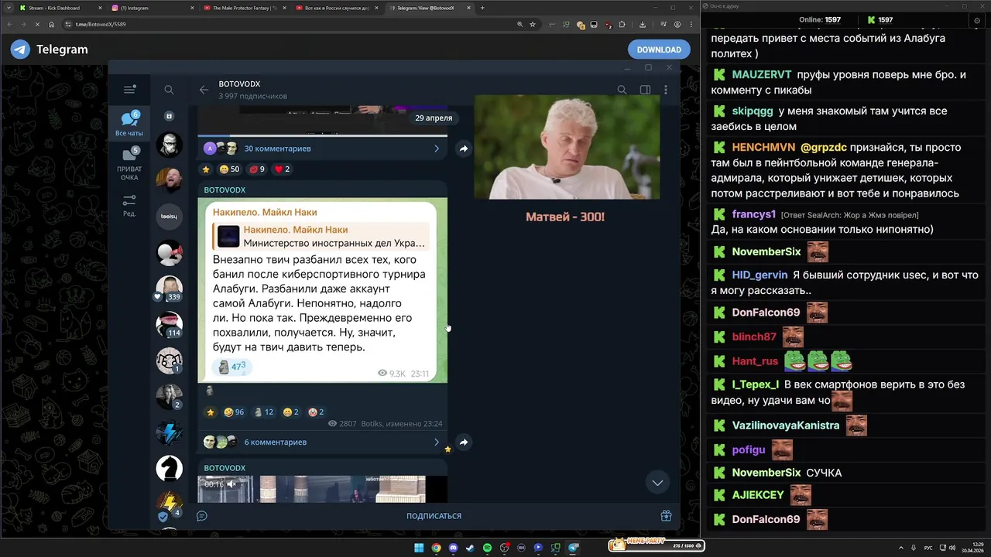Image resolution: width=991 pixels, height=557 pixels.
Task: Open Discord from the taskbar
Action: (x=453, y=548)
